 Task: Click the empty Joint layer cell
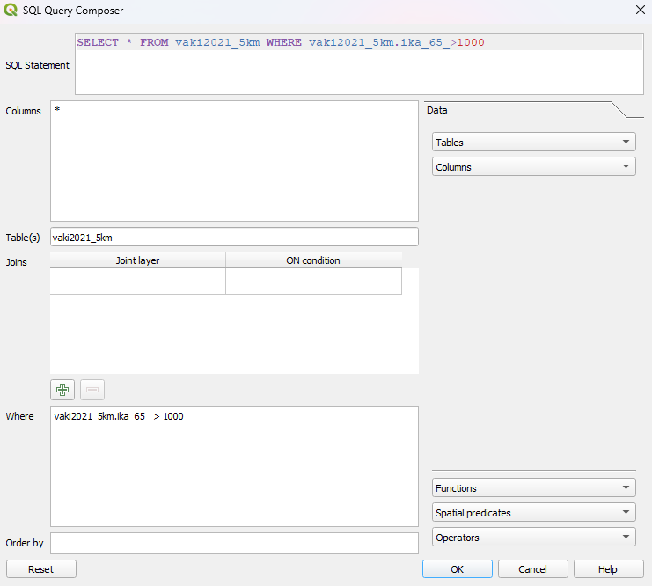coord(137,282)
